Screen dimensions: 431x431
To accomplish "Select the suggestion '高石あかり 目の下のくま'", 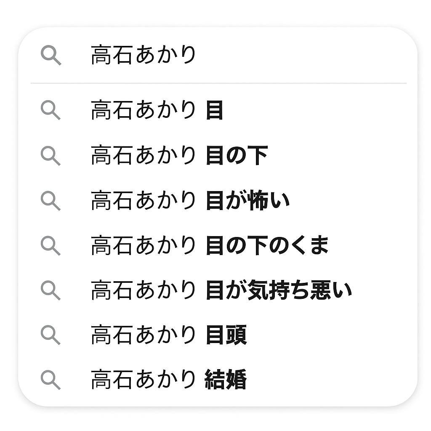I will point(209,246).
